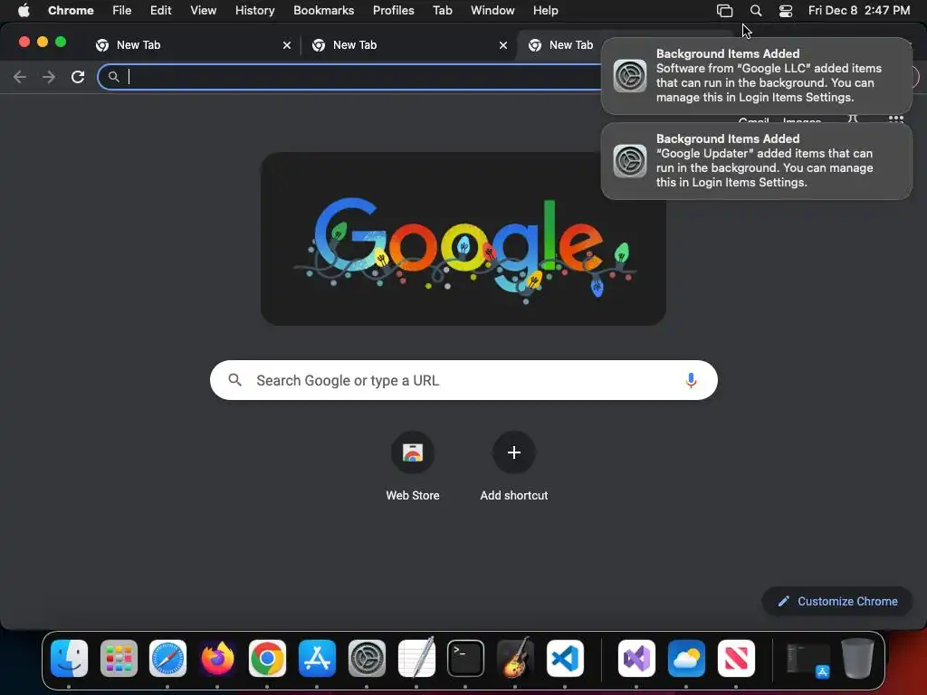Open the Chrome application menu
The width and height of the screenshot is (927, 695).
pyautogui.click(x=71, y=11)
